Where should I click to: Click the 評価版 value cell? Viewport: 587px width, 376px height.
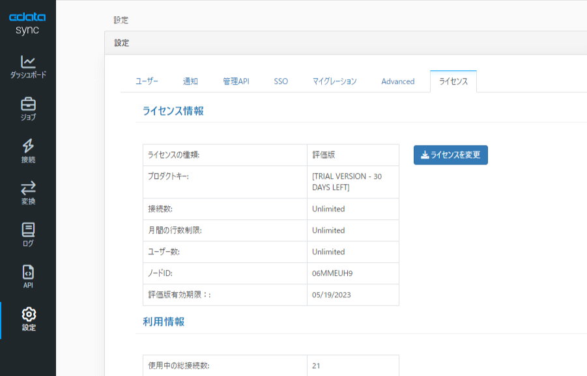(353, 155)
